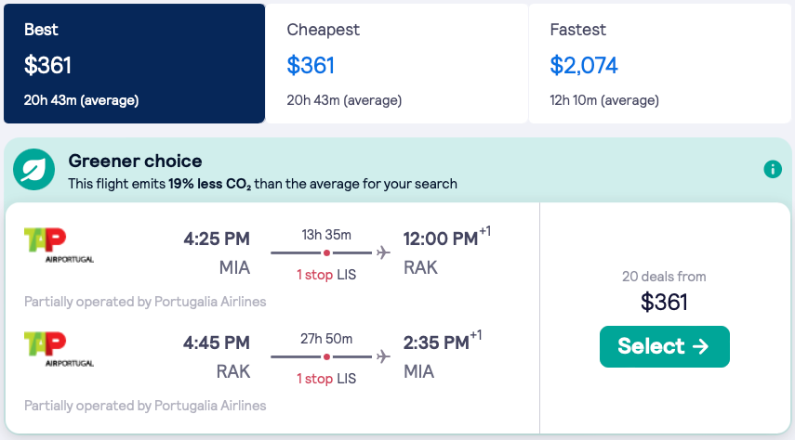Viewport: 795px width, 440px height.
Task: Click the return stop dot on route line
Action: point(326,356)
